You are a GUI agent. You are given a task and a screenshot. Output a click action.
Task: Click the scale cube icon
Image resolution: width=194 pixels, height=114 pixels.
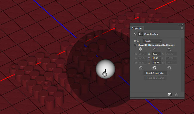click(x=169, y=49)
